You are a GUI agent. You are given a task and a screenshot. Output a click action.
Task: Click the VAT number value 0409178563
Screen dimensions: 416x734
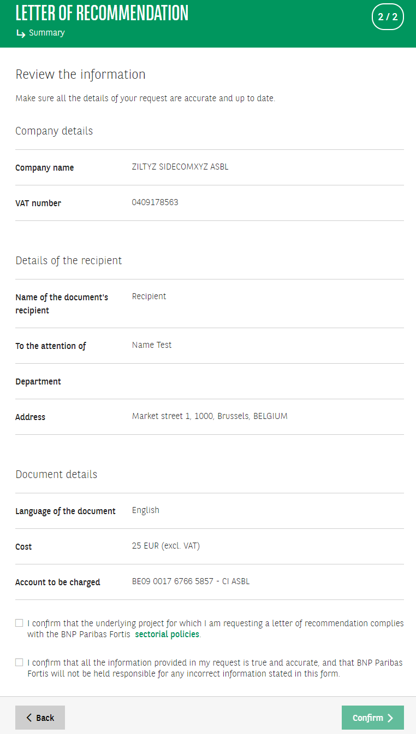tap(155, 203)
